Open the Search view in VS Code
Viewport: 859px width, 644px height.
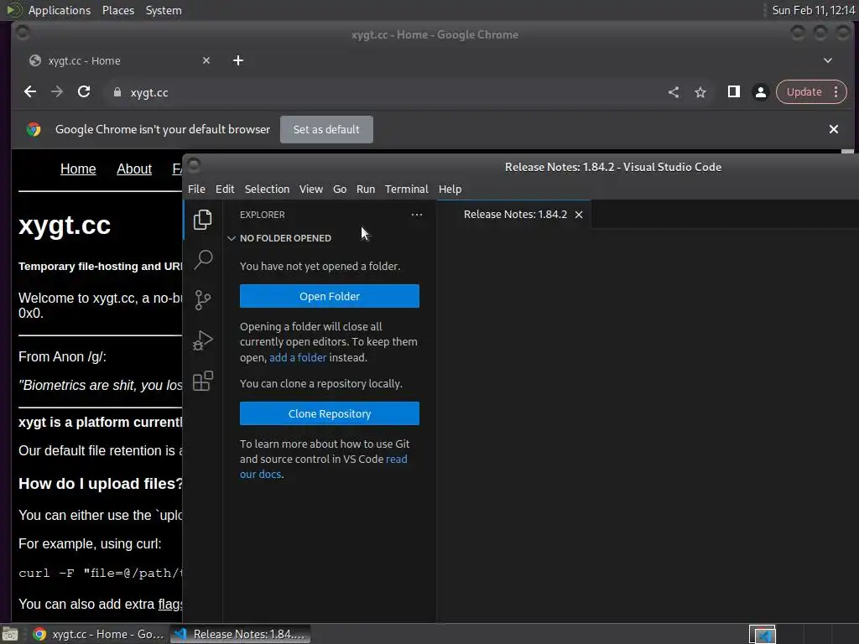coord(203,260)
